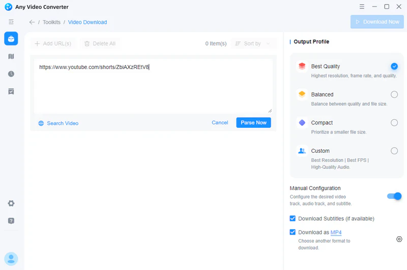
Task: Cancel the URL entry
Action: 220,122
